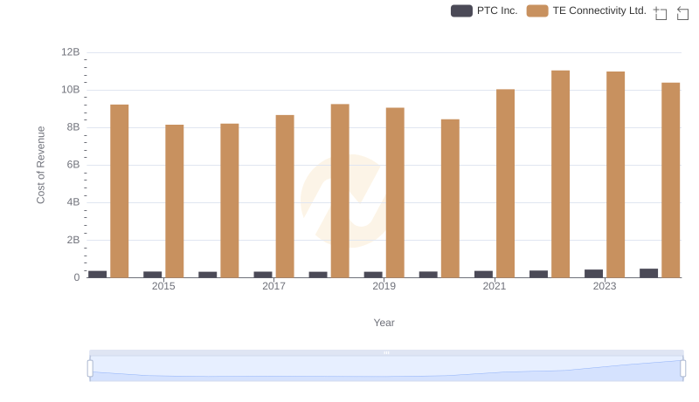Toggle TE Connectivity Ltd. legend entry
699x402 pixels.
point(586,10)
